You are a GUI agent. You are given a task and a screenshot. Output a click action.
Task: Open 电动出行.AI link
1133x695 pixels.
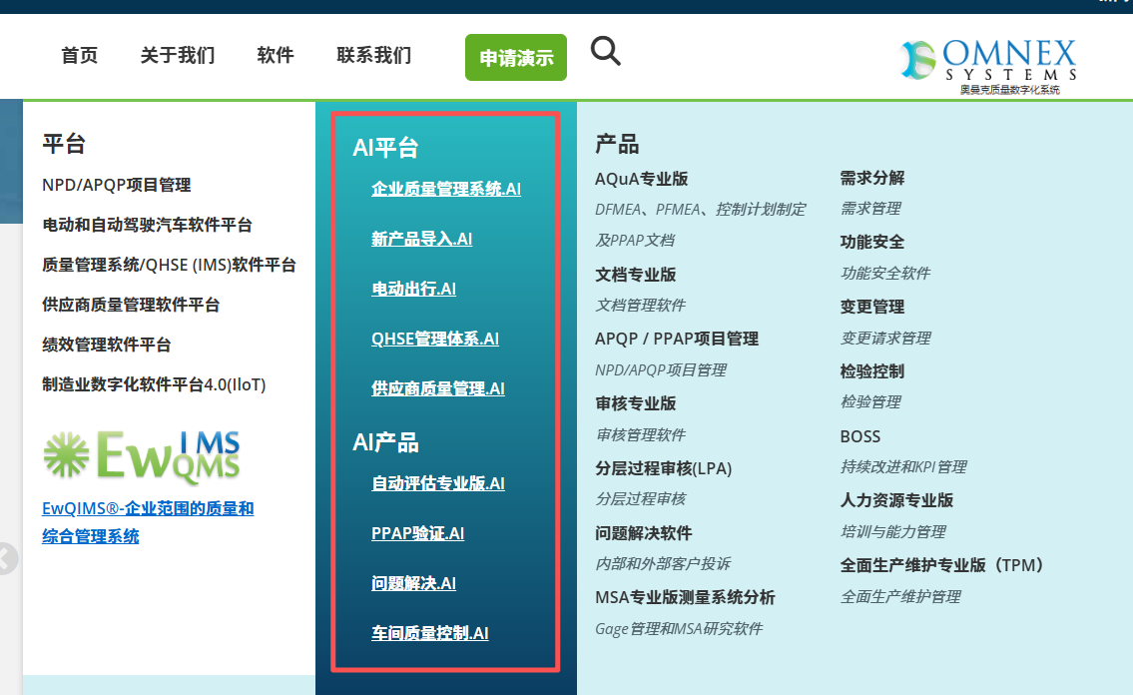[x=413, y=289]
